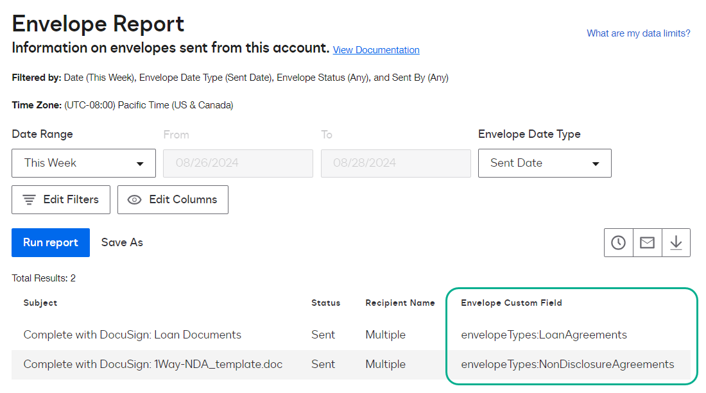This screenshot has width=706, height=393.
Task: Click the Envelope Custom Field column header
Action: (511, 303)
